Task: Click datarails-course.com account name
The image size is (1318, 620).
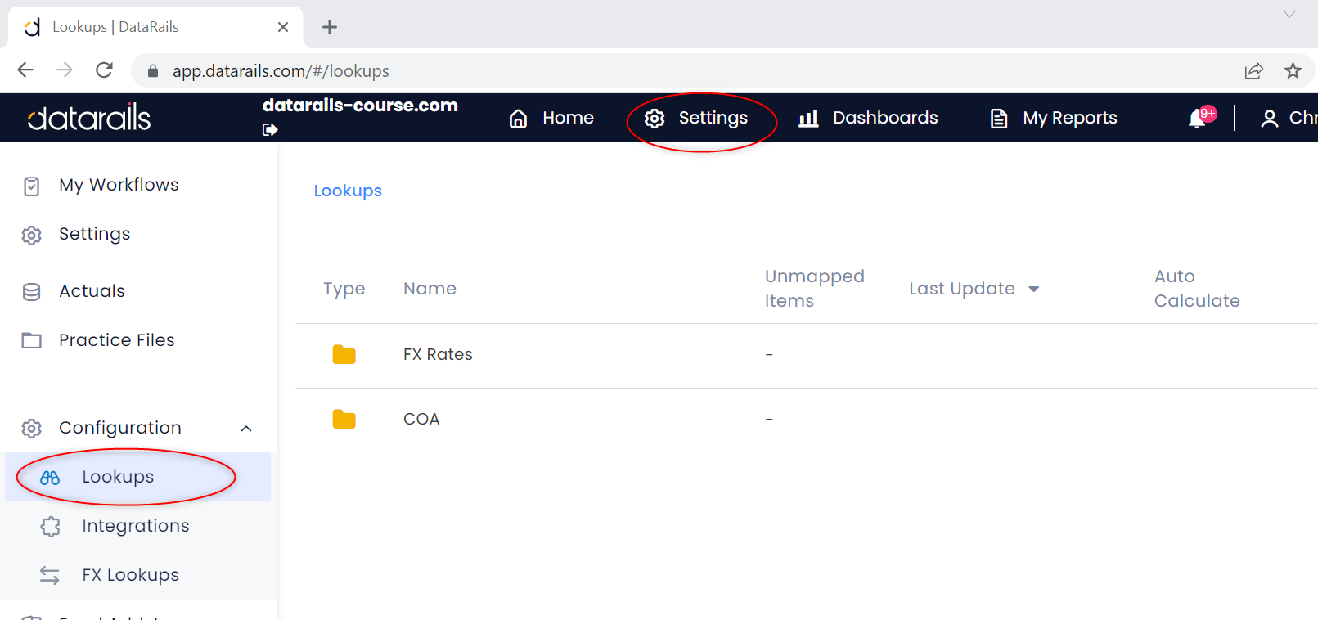Action: click(x=360, y=106)
